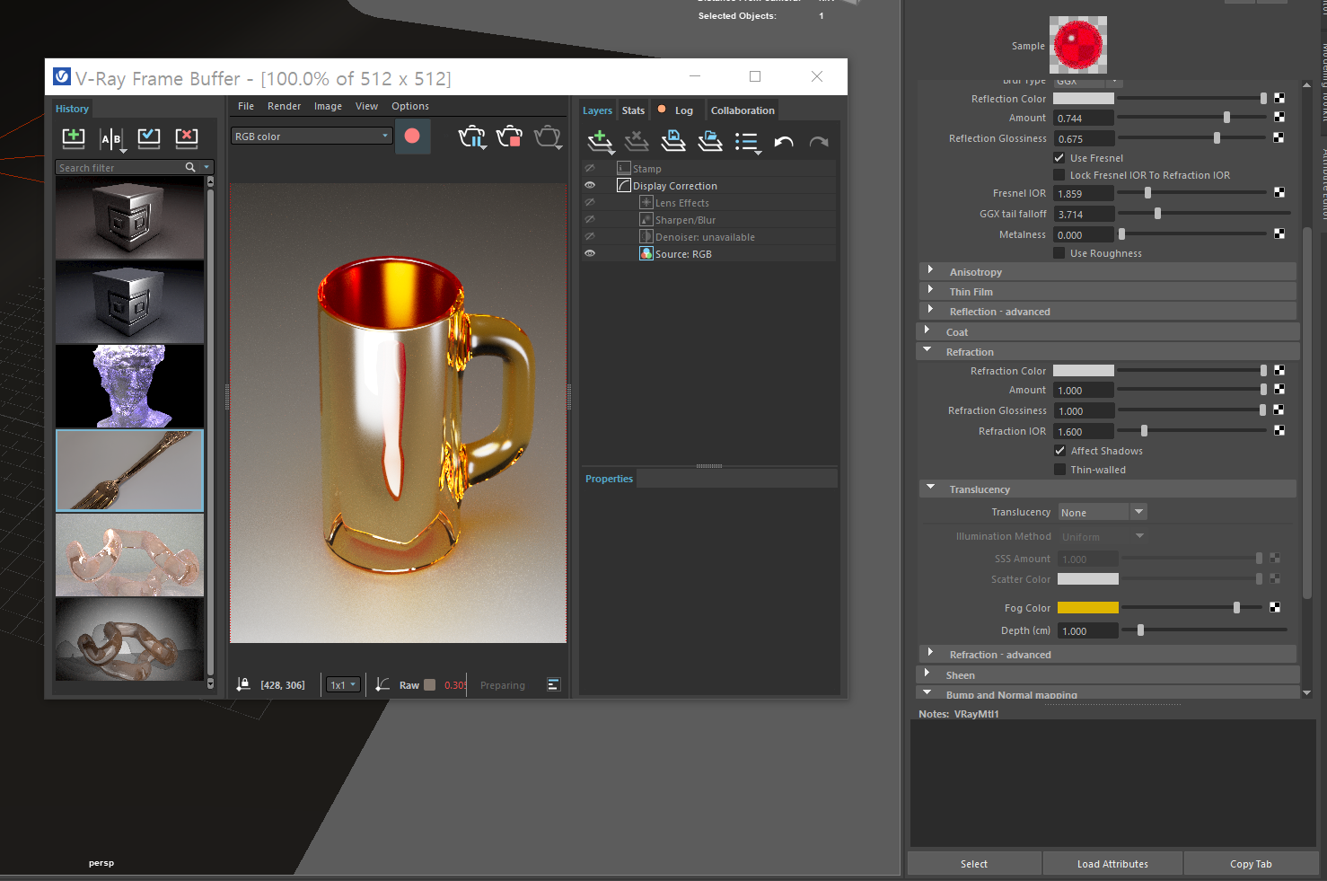The width and height of the screenshot is (1327, 881).
Task: Click the curve display correction icon in status bar
Action: (382, 684)
